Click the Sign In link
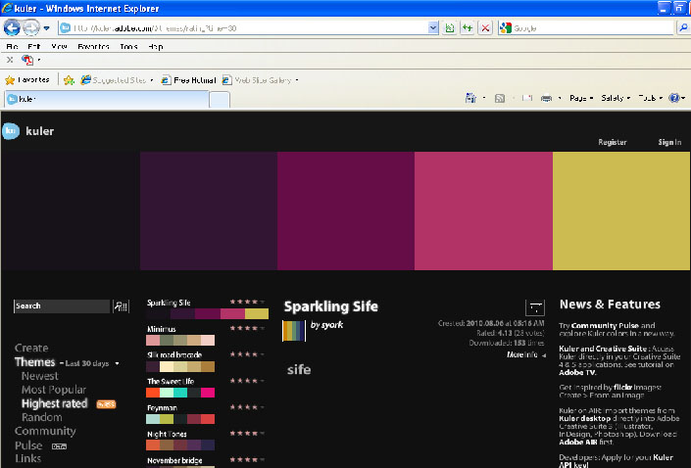 coord(669,143)
